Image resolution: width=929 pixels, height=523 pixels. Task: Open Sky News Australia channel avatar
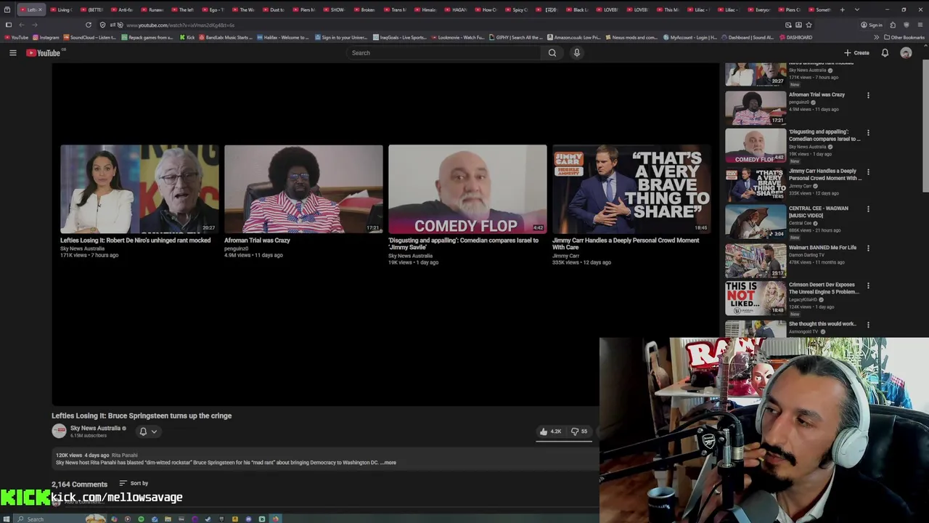(59, 431)
